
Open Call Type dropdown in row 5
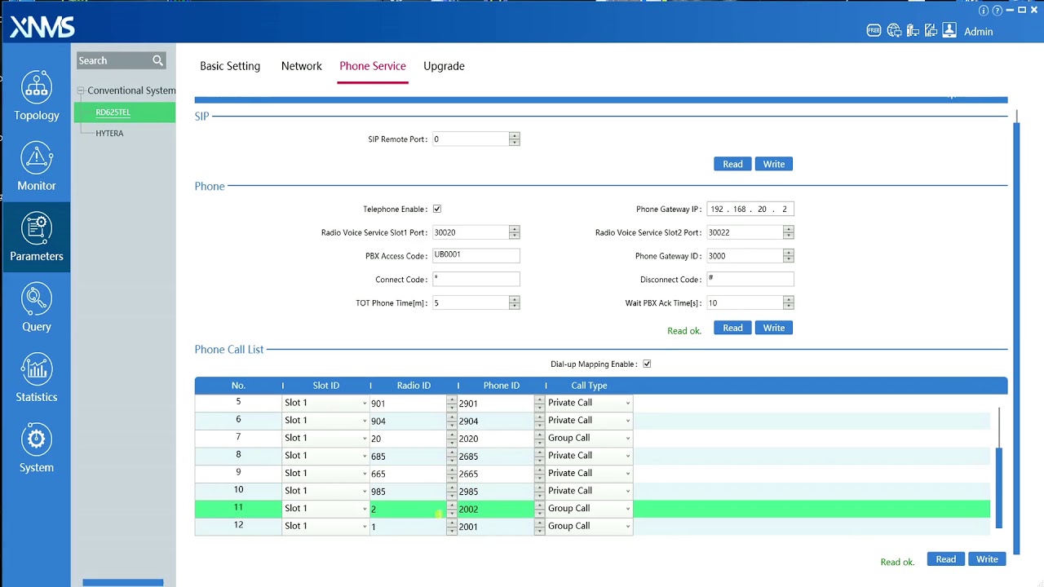tap(589, 403)
